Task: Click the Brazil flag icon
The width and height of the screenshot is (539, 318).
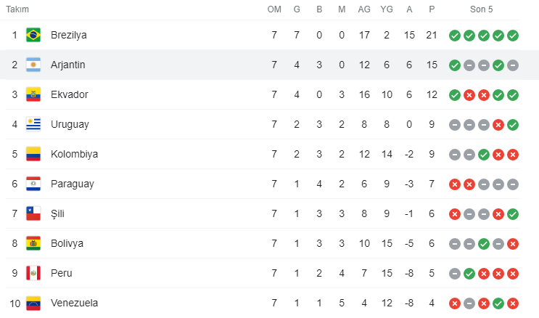Action: (x=33, y=35)
